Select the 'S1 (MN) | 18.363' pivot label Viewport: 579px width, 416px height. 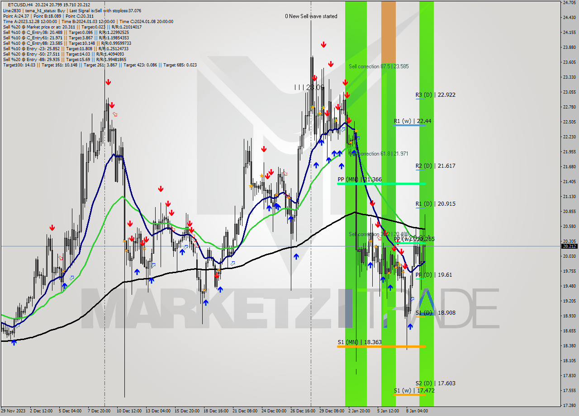point(360,342)
